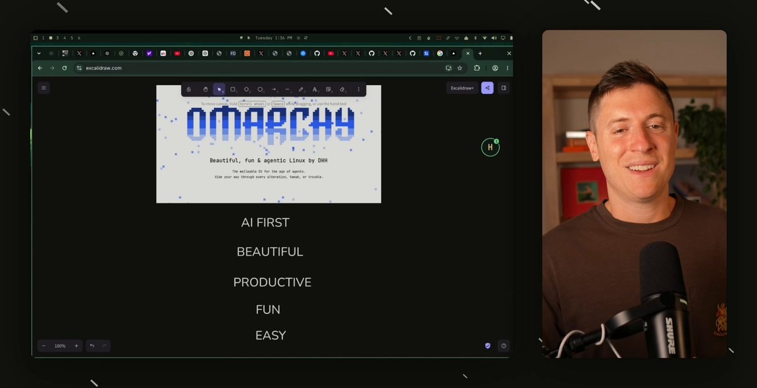The height and width of the screenshot is (388, 757).
Task: Bookmark this page with the star
Action: point(460,68)
